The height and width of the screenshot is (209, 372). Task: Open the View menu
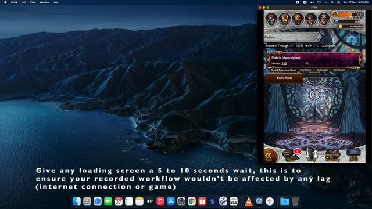click(x=33, y=2)
